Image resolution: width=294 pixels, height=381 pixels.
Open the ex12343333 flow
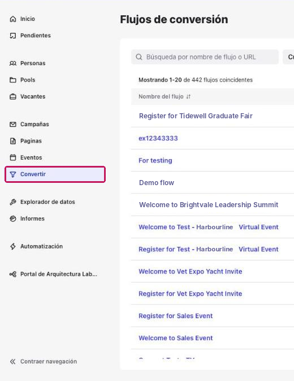coord(158,138)
